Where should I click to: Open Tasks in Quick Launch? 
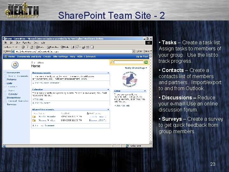tap(11, 90)
